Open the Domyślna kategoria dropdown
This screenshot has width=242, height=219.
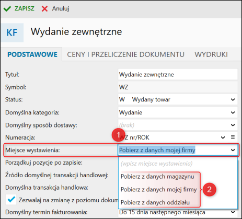click(178, 112)
